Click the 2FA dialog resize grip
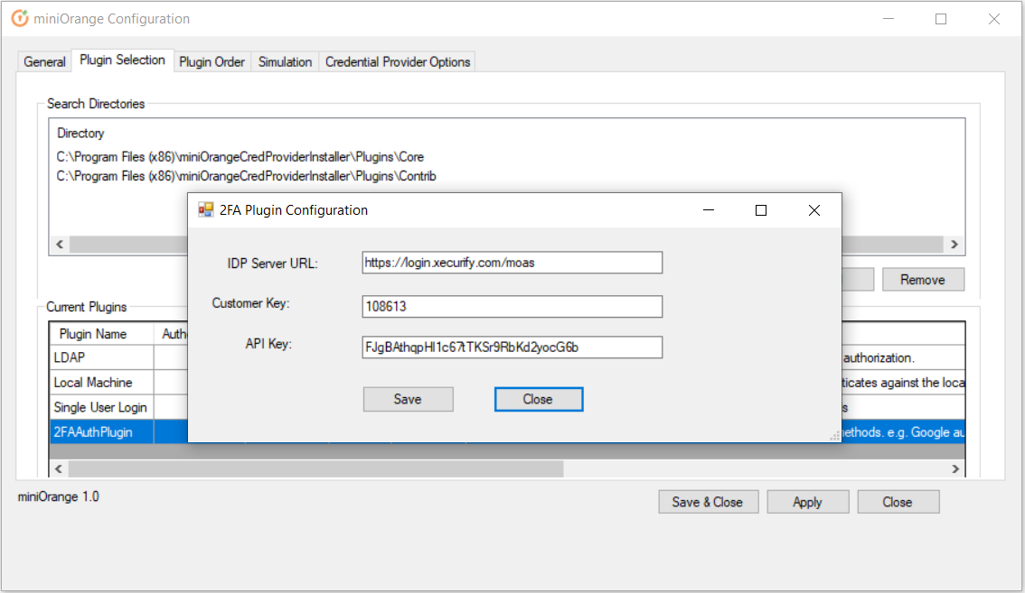 (x=835, y=436)
